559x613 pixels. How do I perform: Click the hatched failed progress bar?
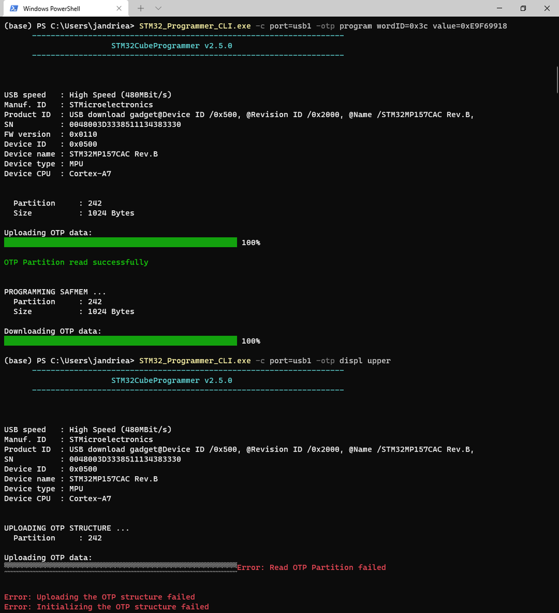coord(120,567)
